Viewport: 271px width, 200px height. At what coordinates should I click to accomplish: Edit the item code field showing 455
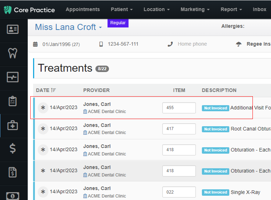coord(179,108)
